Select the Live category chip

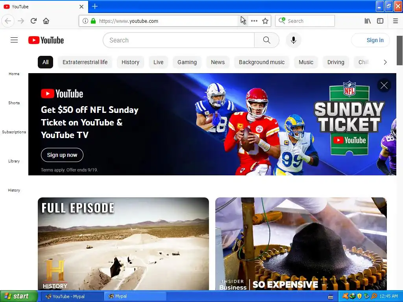tap(158, 62)
